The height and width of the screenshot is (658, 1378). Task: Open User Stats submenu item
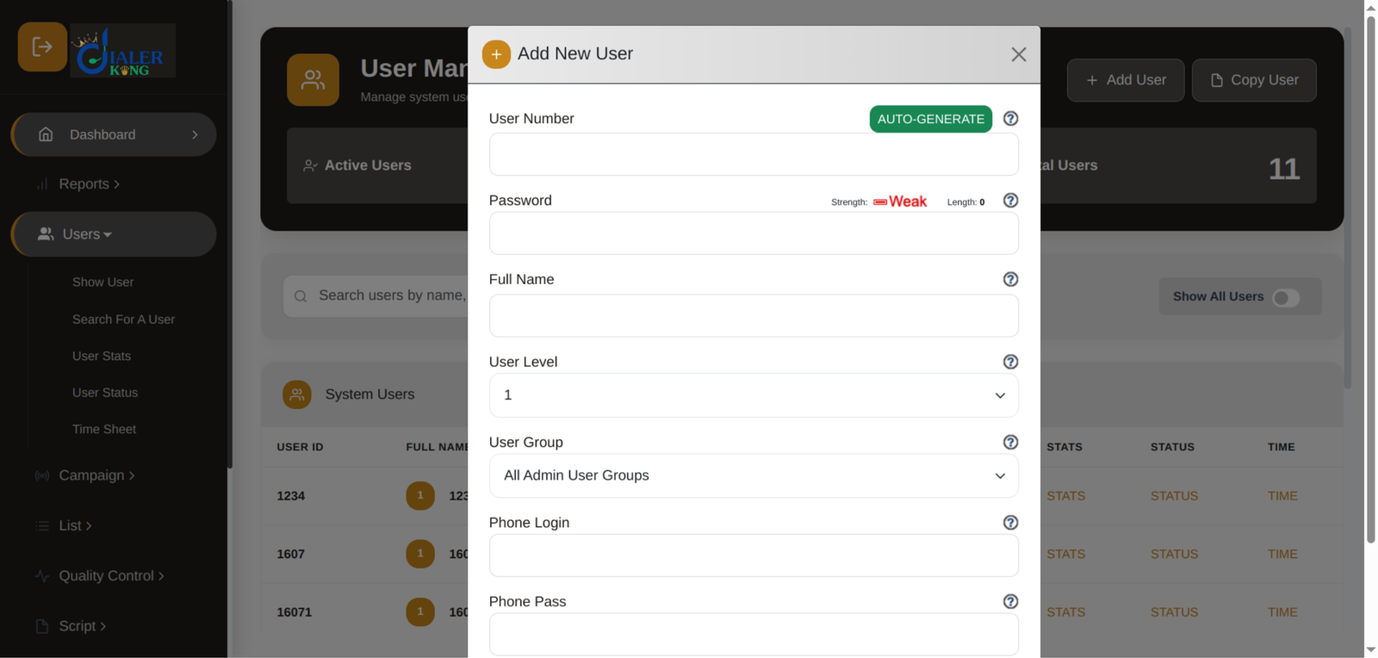[x=102, y=356]
